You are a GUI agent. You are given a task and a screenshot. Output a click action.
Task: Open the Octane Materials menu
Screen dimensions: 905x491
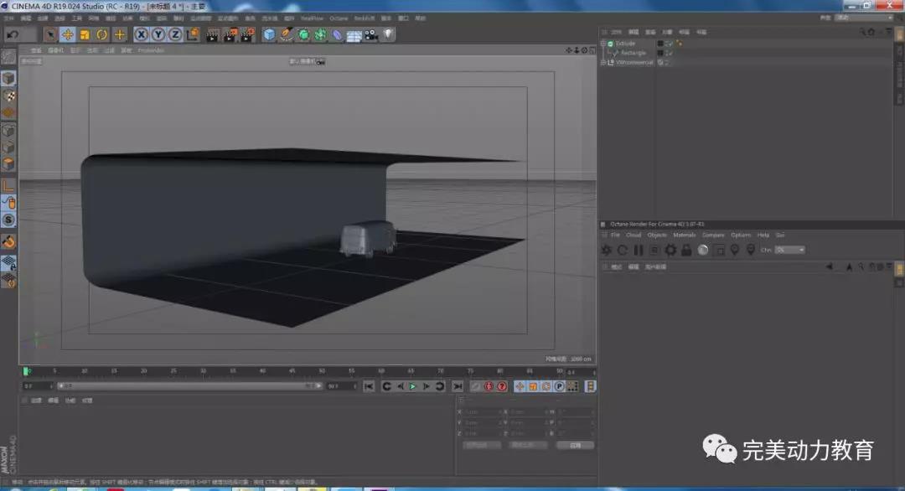tap(685, 235)
